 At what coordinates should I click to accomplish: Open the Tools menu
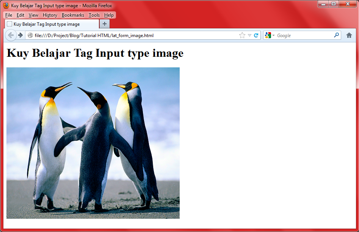coord(94,15)
